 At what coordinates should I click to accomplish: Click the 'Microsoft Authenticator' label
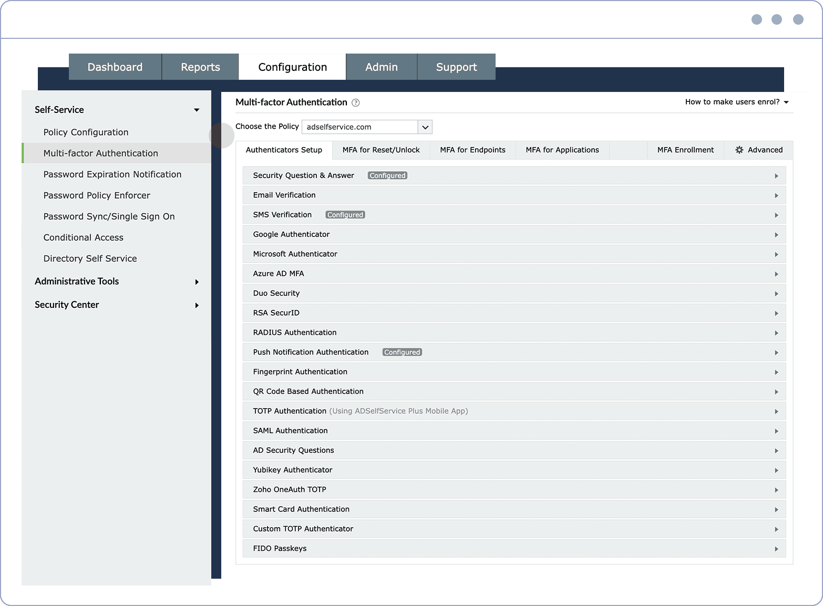click(295, 254)
